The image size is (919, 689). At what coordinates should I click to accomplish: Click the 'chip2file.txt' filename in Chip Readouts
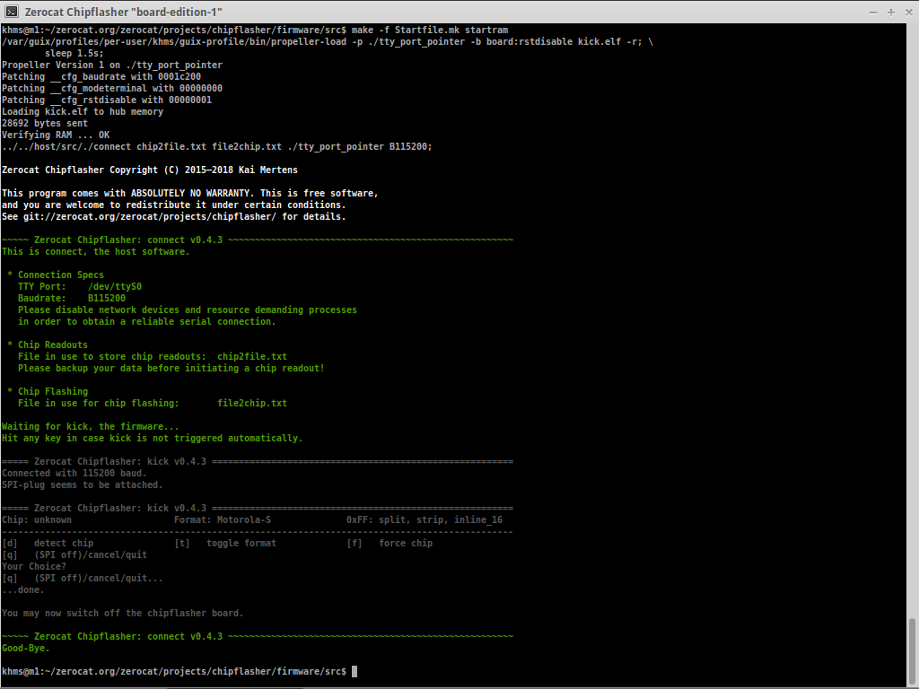point(252,357)
